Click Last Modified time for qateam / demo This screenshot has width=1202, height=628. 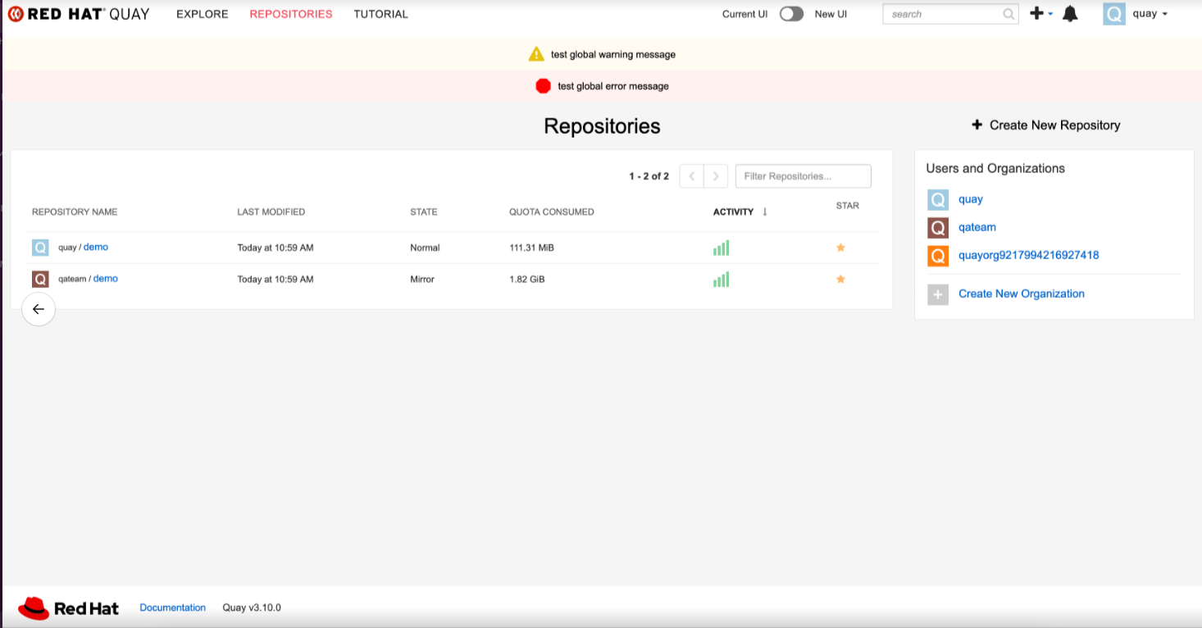tap(275, 280)
